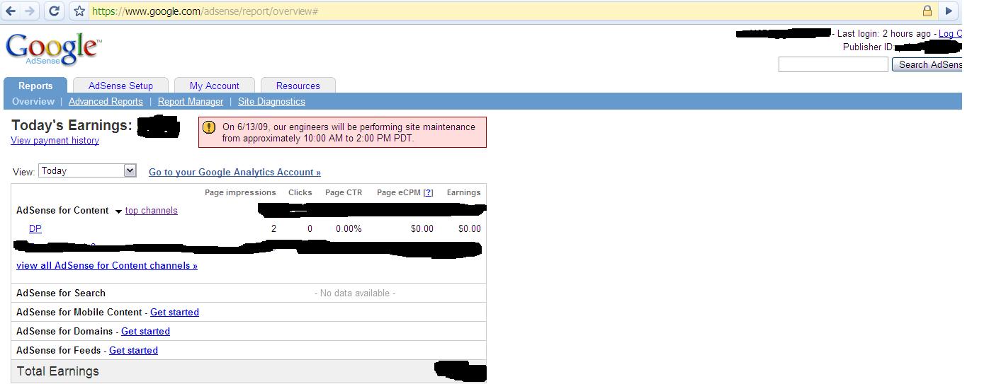Click the Log Out link
This screenshot has width=1006, height=384.
tap(950, 33)
